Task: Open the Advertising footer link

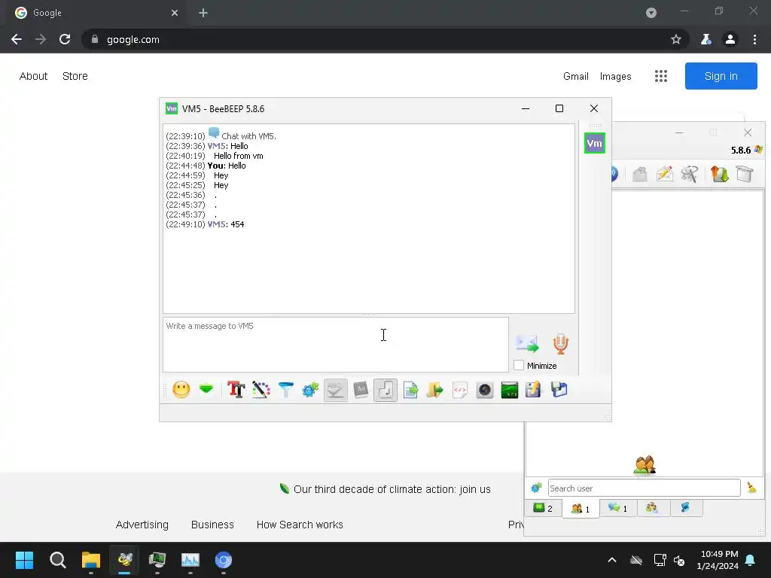Action: [142, 525]
